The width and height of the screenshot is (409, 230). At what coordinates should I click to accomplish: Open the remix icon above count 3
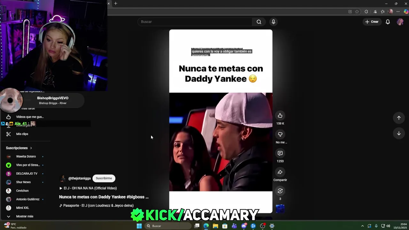280,191
